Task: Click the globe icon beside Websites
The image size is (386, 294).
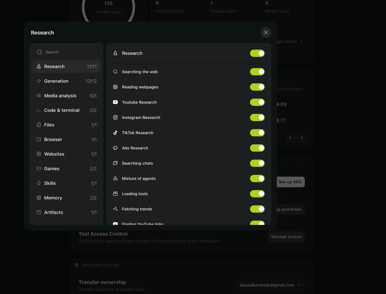Action: (39, 154)
